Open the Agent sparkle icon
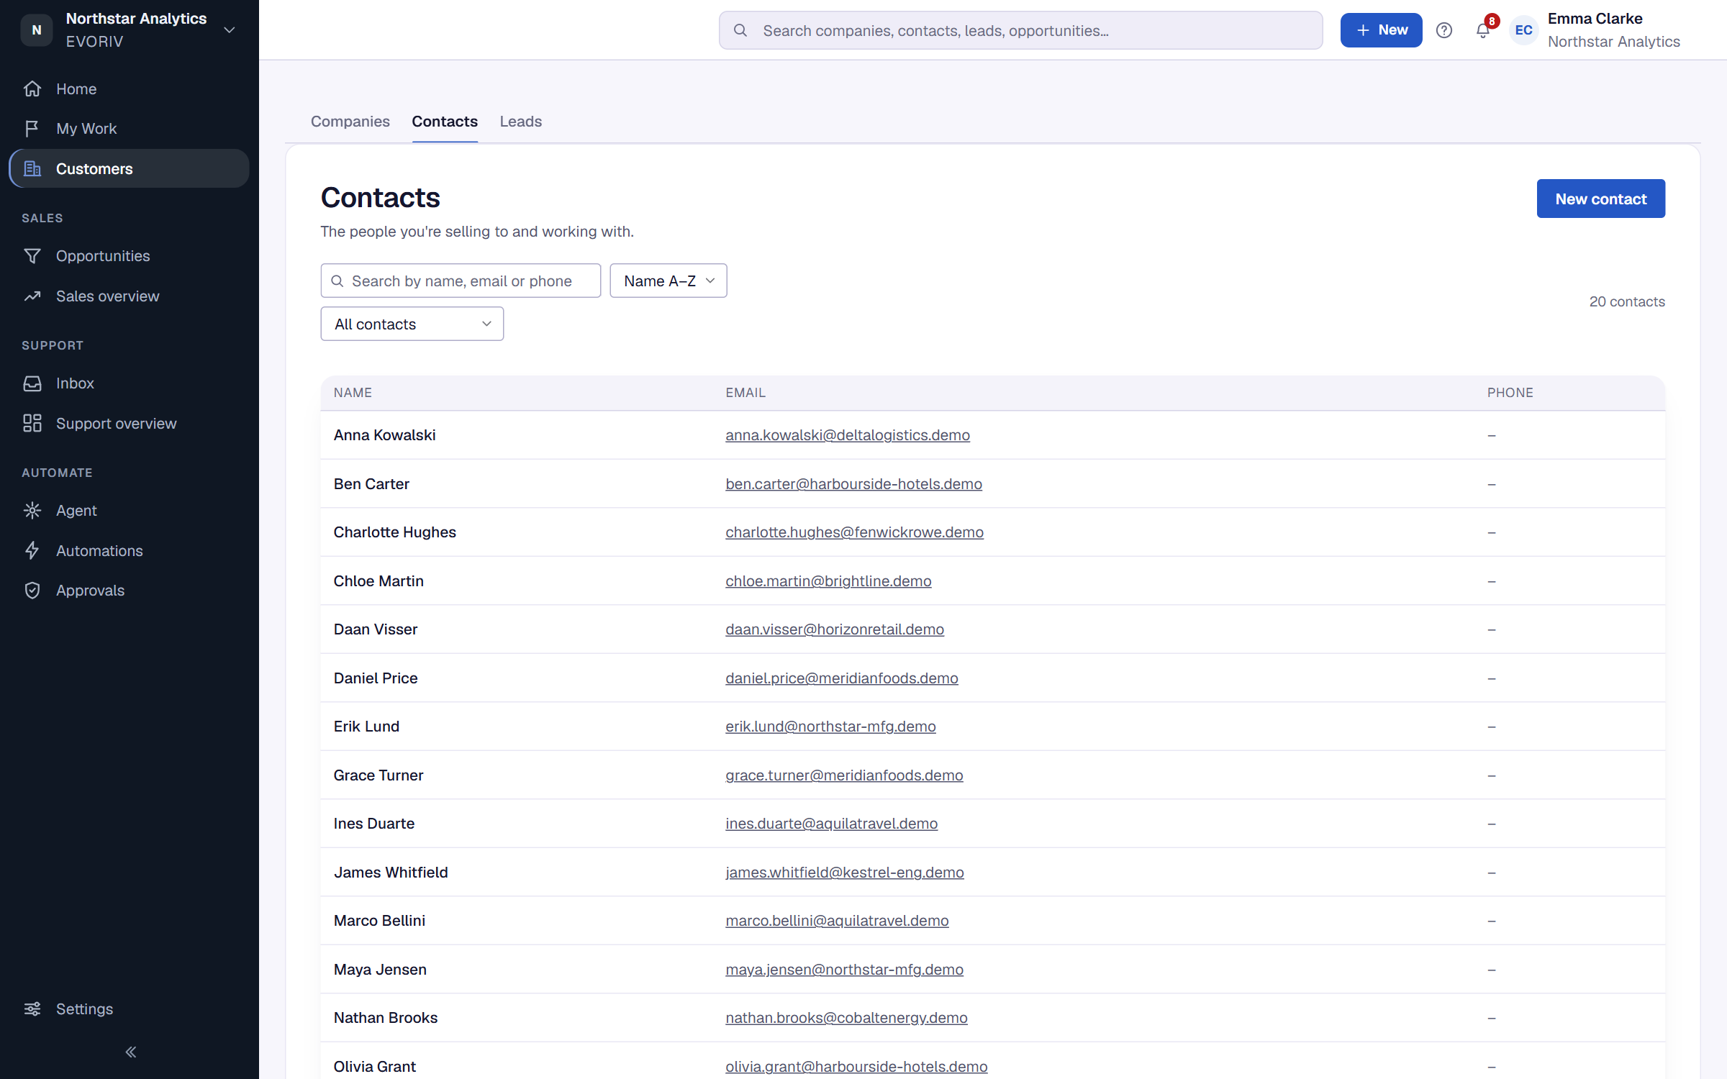The height and width of the screenshot is (1079, 1727). (32, 511)
